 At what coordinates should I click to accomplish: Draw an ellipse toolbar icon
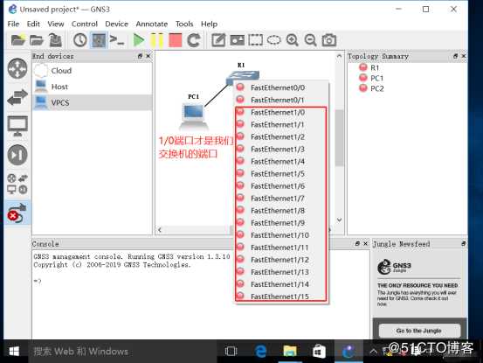pyautogui.click(x=274, y=40)
